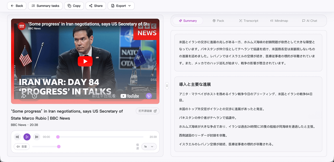
Task: Click the line 'イスラエルのレバノン空爆が継続'
Action: point(226,144)
